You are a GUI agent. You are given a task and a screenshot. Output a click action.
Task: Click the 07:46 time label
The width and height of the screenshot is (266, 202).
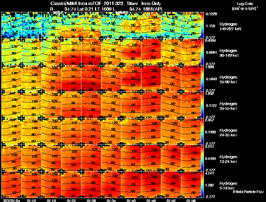(151, 201)
